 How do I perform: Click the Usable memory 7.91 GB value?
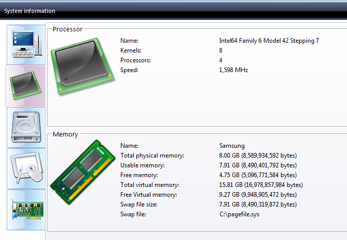tap(258, 165)
